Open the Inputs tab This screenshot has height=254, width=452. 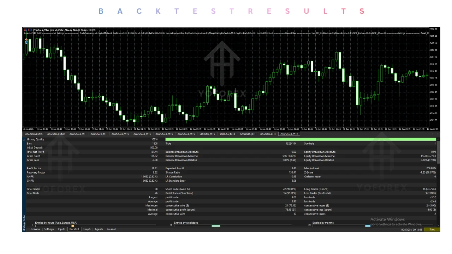(x=61, y=229)
